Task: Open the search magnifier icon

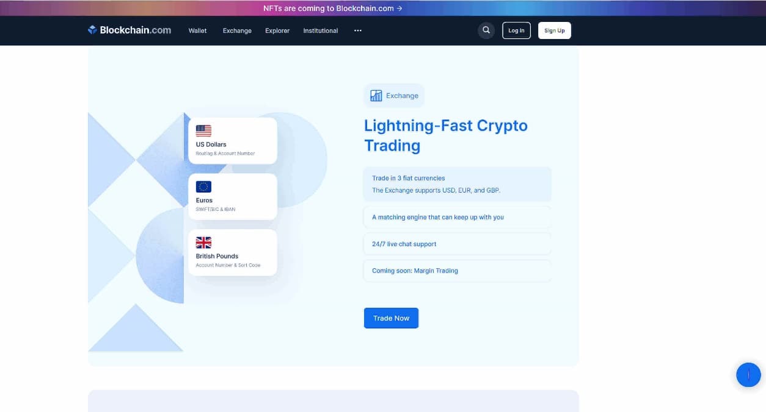Action: pos(486,30)
